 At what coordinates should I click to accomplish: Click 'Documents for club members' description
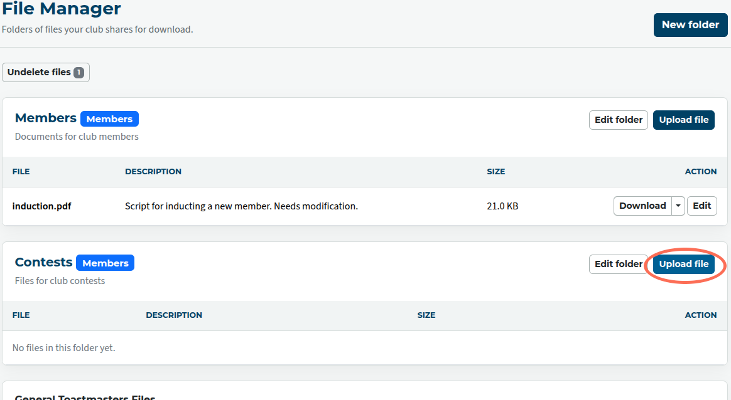[77, 137]
